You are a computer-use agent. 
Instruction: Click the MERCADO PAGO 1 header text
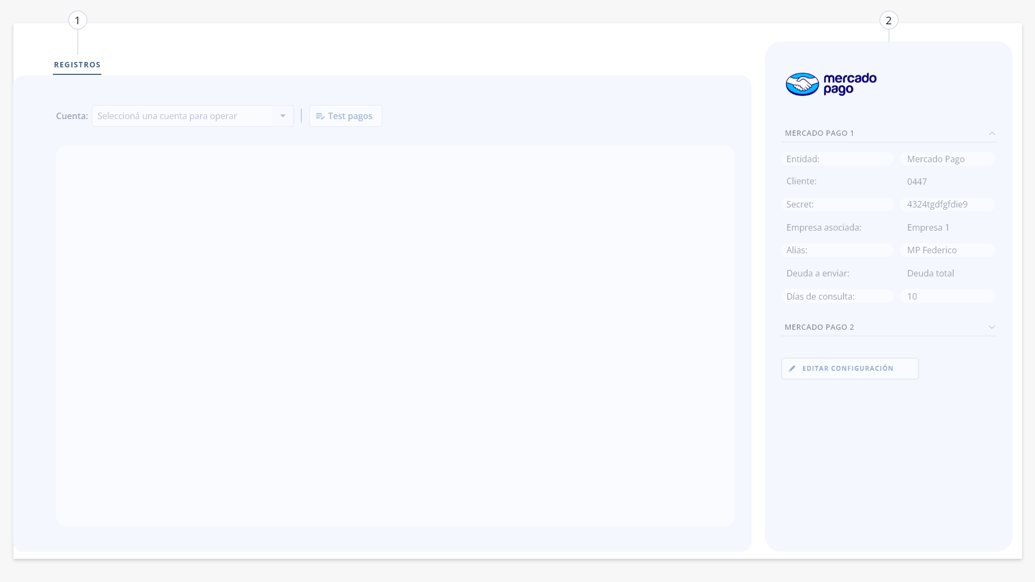coord(819,133)
